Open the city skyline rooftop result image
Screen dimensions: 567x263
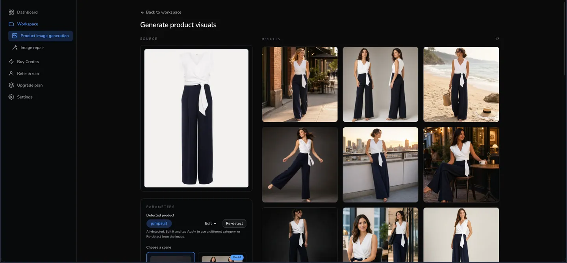(380, 165)
